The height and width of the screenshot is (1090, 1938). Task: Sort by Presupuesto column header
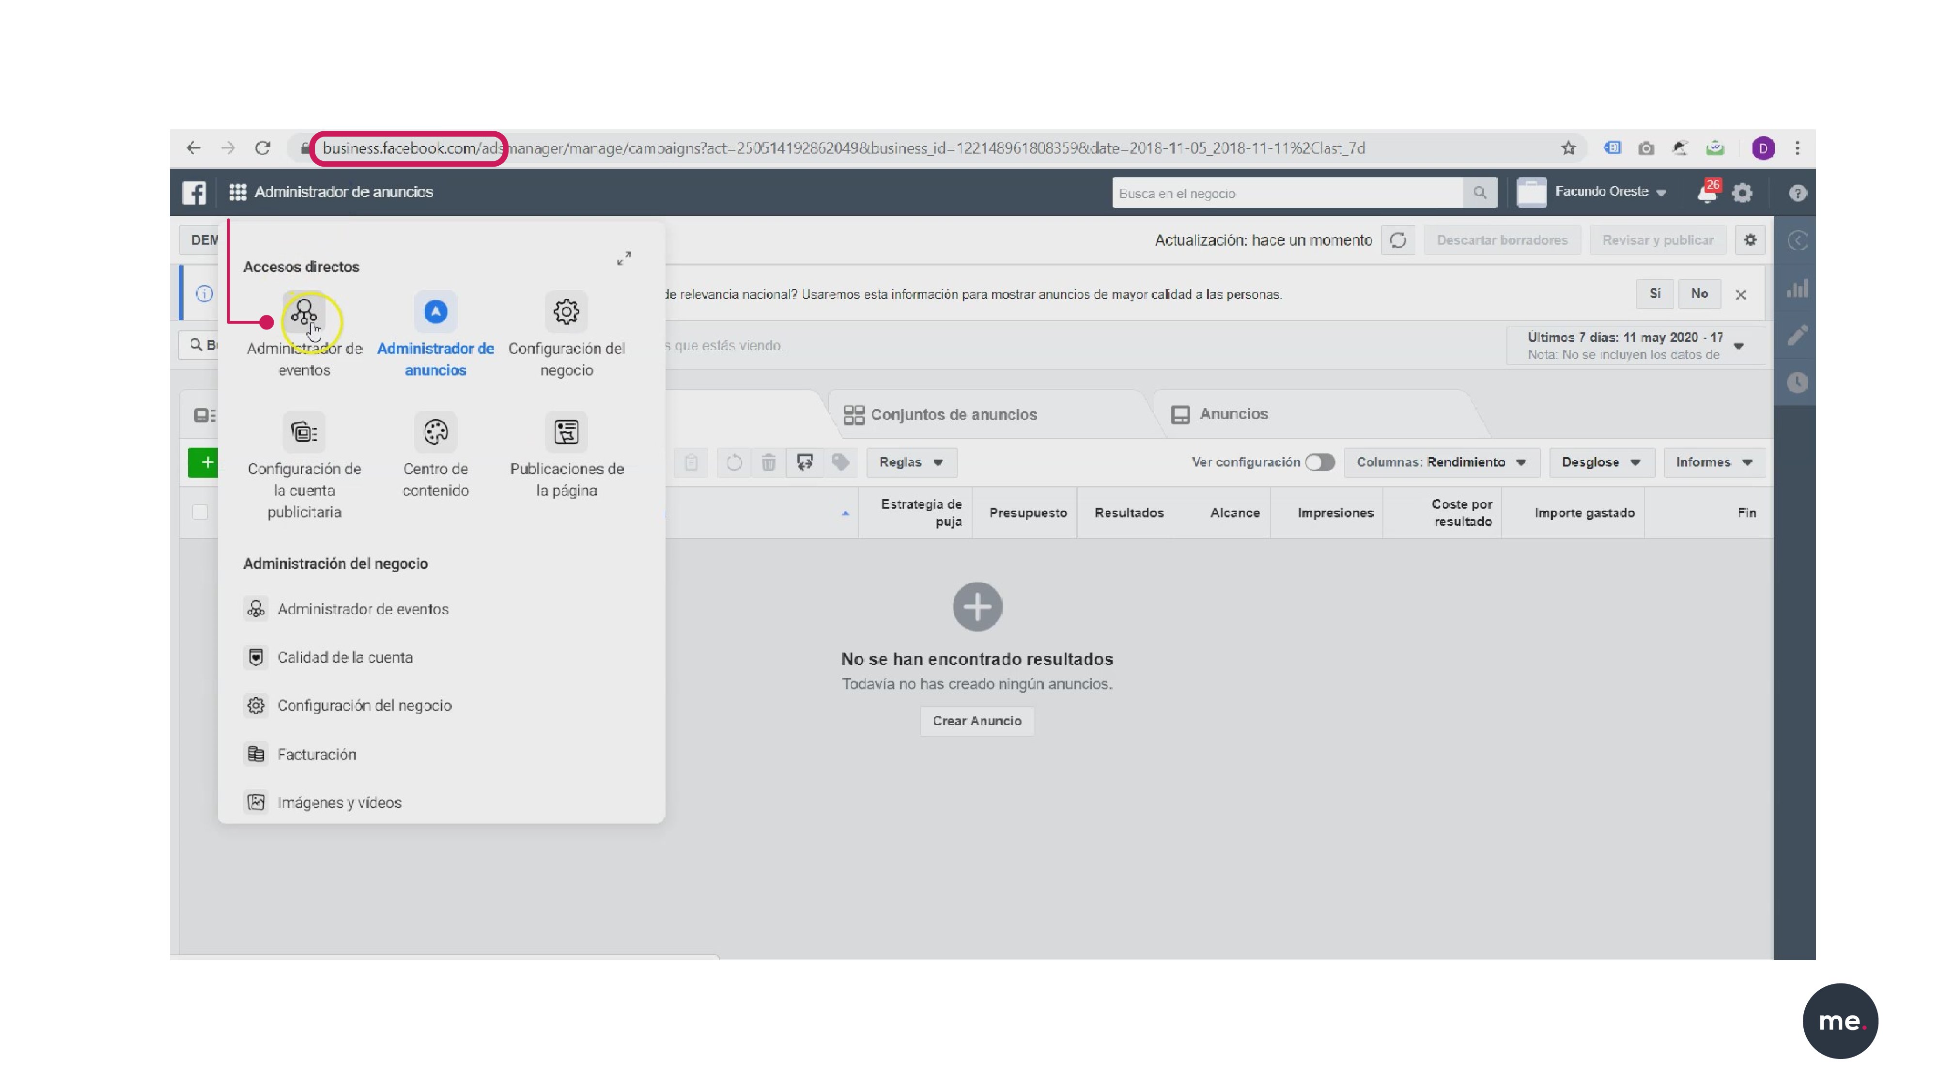pyautogui.click(x=1028, y=512)
